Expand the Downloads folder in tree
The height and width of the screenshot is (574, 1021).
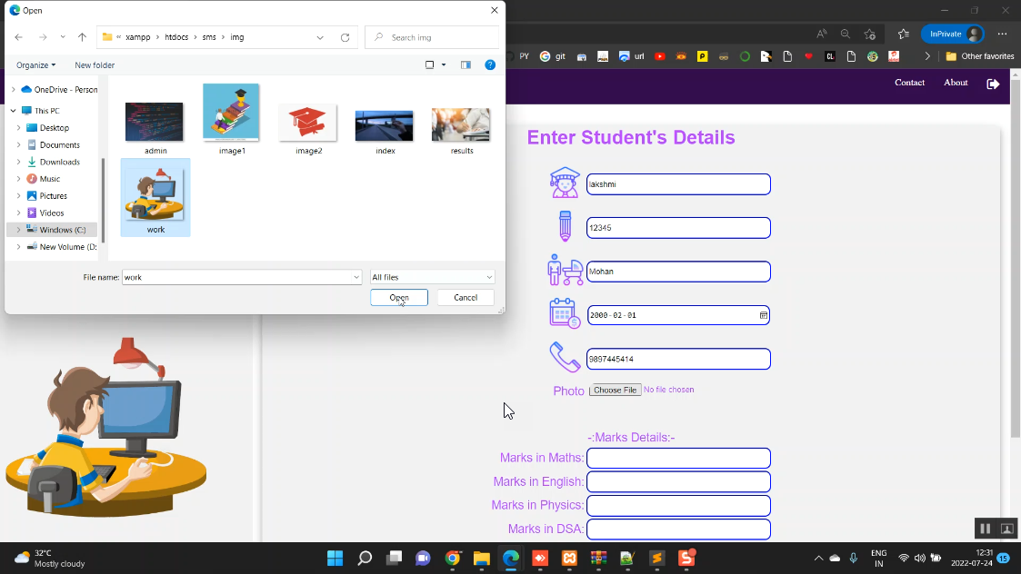coord(19,162)
